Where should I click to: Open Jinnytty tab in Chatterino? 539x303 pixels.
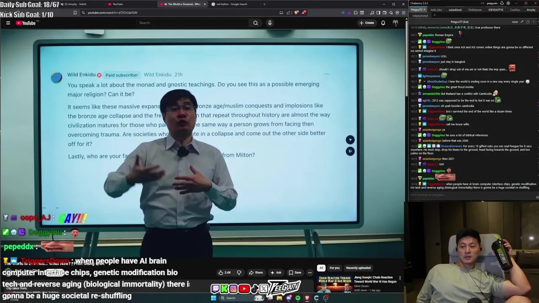[531, 10]
